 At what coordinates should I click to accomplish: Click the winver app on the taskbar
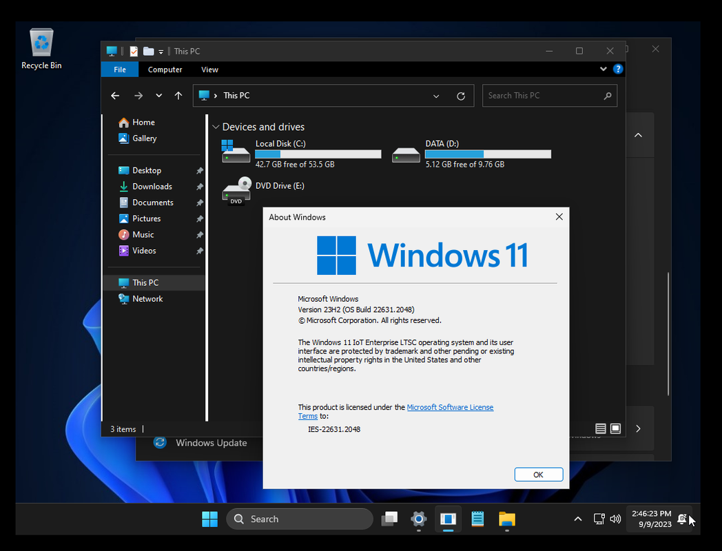click(x=448, y=519)
